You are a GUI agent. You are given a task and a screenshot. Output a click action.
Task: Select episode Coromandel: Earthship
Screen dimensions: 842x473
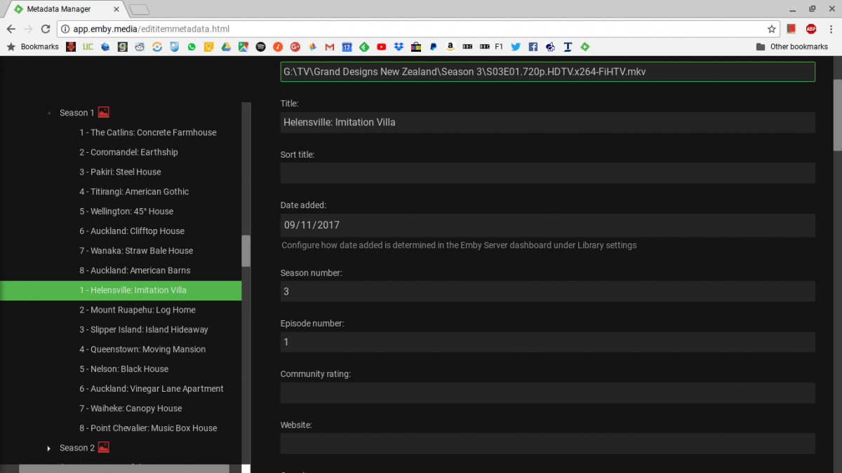[128, 152]
